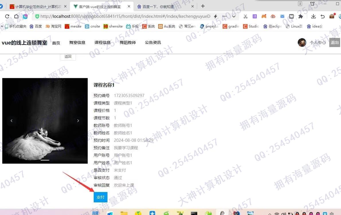Click the lightning speed mode icon
Viewport: 341px width, 215px height.
tap(215, 16)
